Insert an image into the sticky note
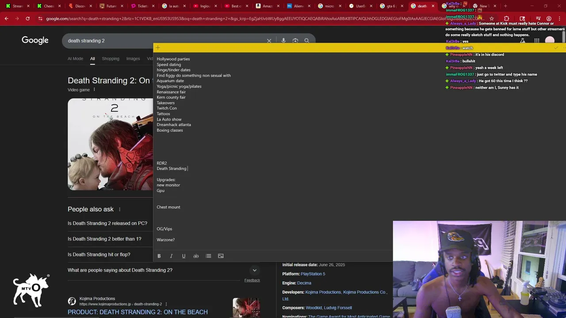Screen dimensions: 566x318 [x=221, y=256]
